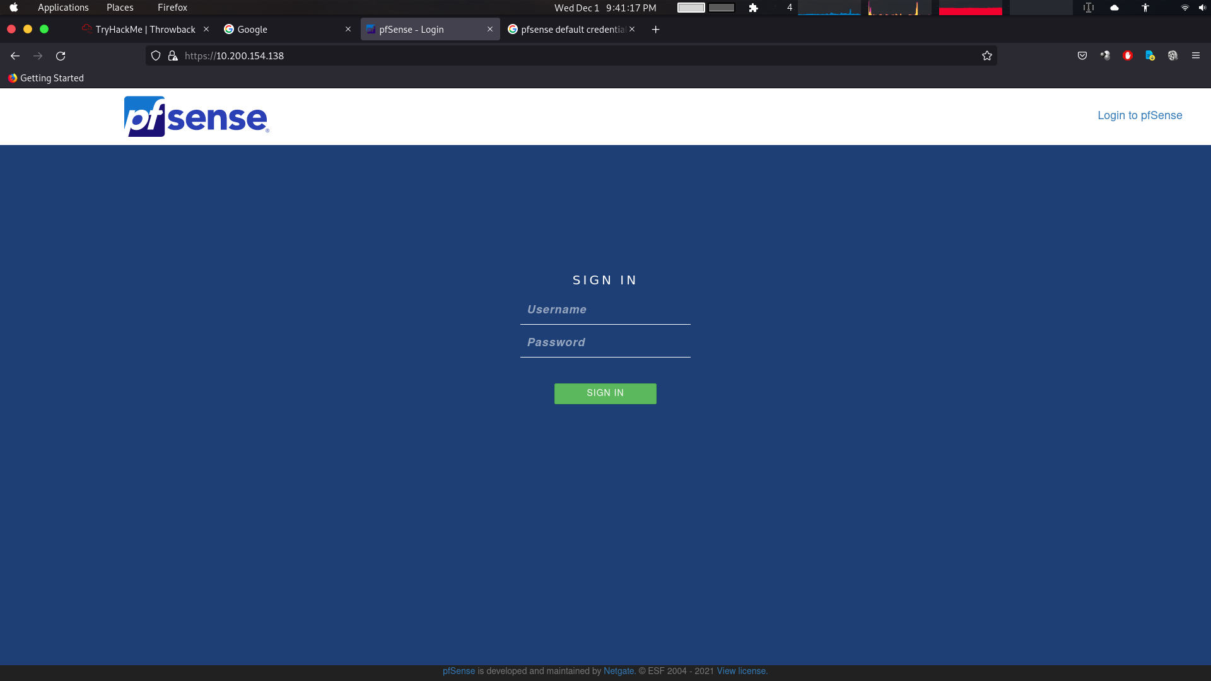Open the network Wi-Fi status icon
Image resolution: width=1211 pixels, height=681 pixels.
[1185, 8]
